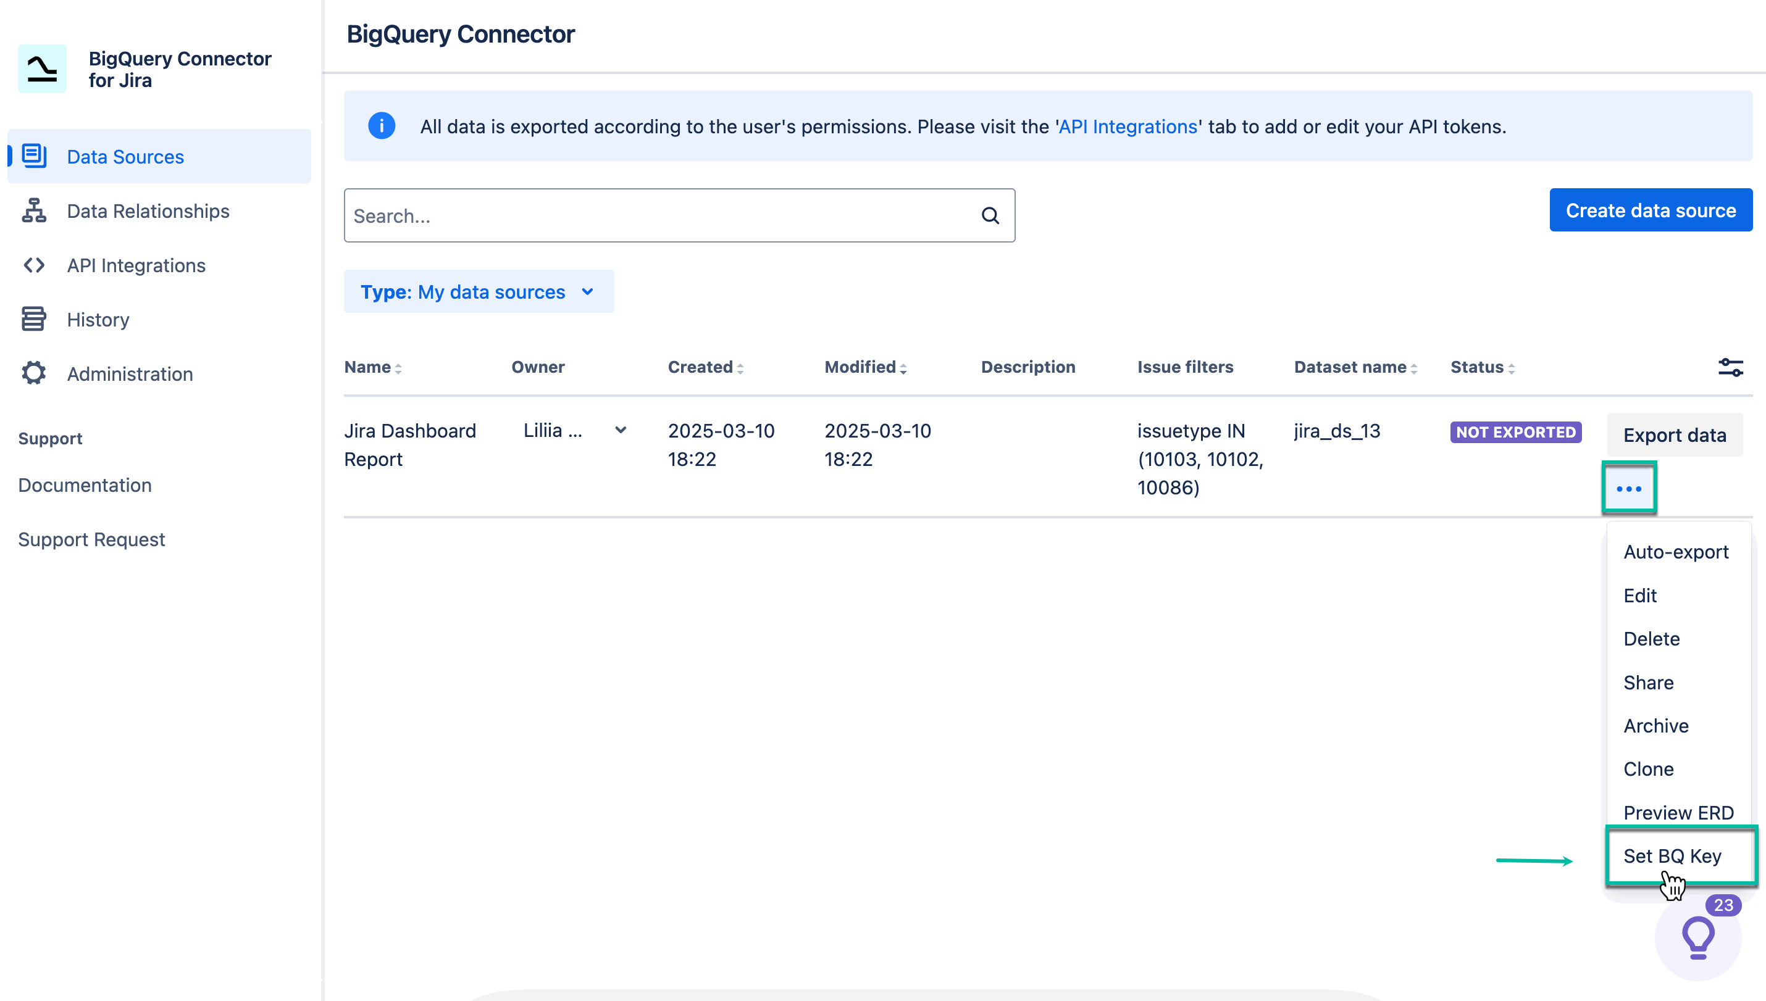Open API Integrations via its code icon
Screen dimensions: 1766x1001
[x=34, y=265]
